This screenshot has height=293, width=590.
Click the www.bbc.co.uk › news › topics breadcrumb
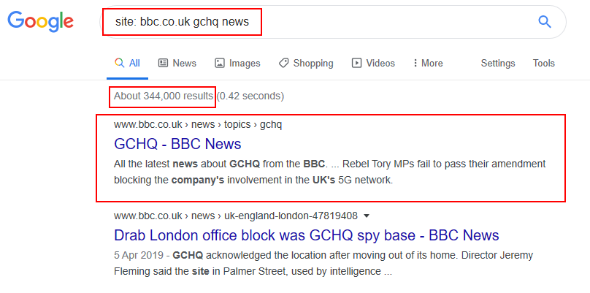(197, 124)
